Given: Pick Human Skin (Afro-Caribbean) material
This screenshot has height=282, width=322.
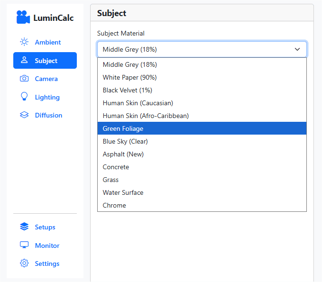Looking at the screenshot, I should 202,116.
